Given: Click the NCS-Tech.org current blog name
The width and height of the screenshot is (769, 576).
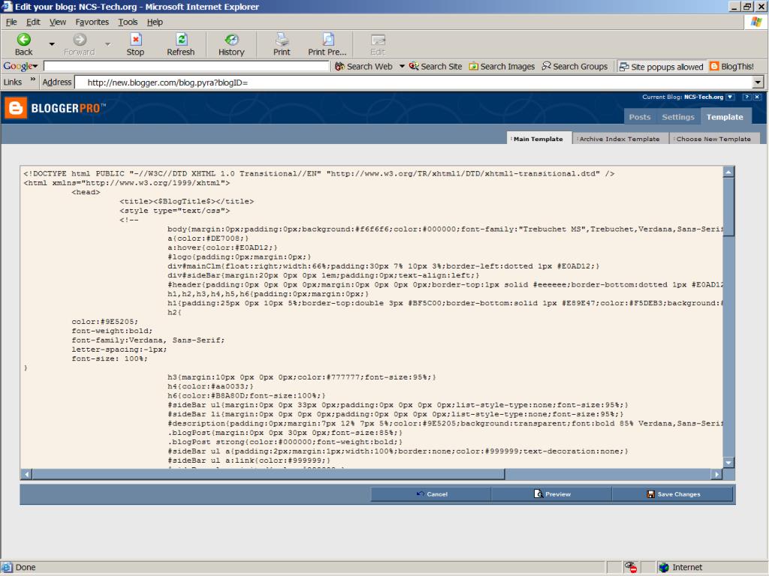Looking at the screenshot, I should coord(704,97).
